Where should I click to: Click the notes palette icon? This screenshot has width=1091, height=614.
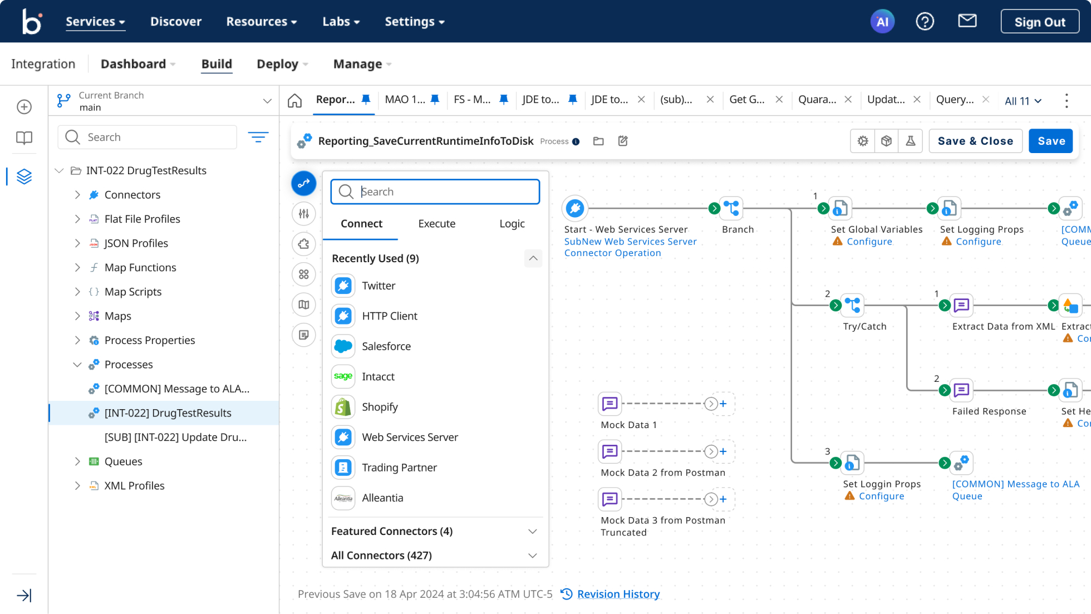tap(304, 335)
